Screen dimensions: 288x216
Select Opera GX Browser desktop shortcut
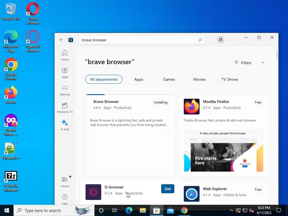click(33, 41)
